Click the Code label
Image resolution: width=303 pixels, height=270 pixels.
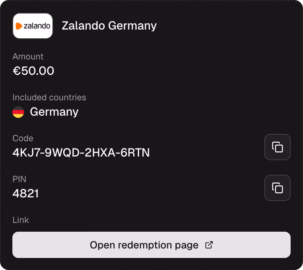pyautogui.click(x=23, y=138)
